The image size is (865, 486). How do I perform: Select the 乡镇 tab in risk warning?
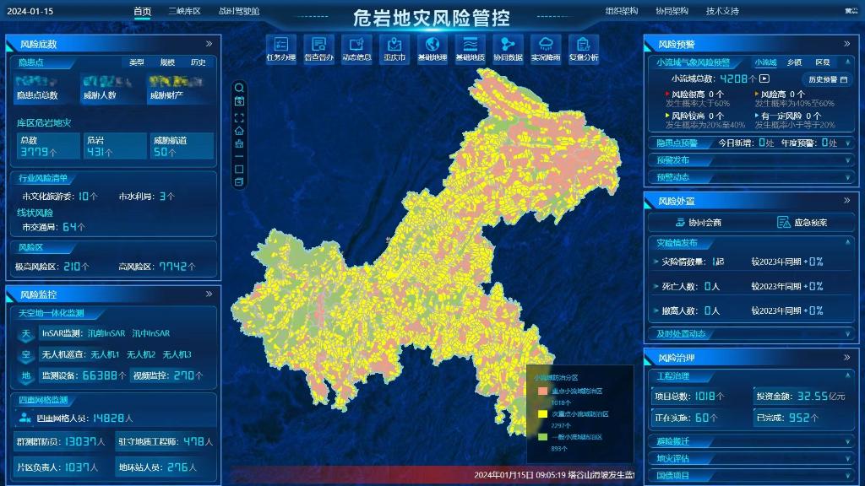click(x=794, y=62)
